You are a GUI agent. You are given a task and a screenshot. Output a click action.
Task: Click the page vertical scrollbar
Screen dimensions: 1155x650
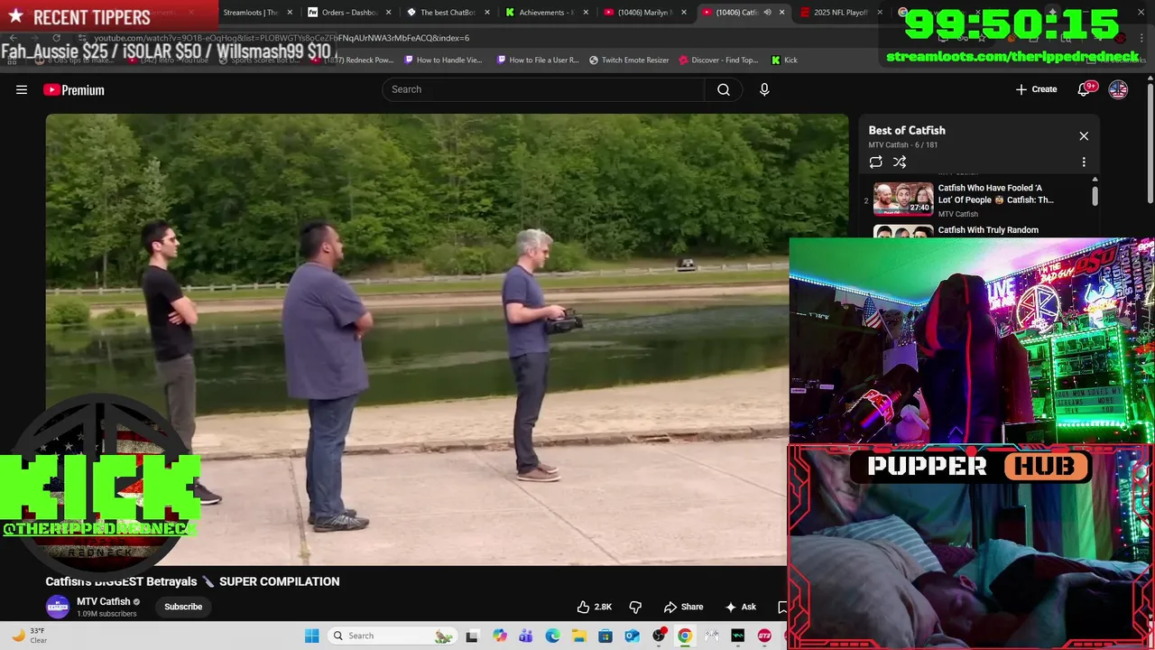tap(1150, 144)
